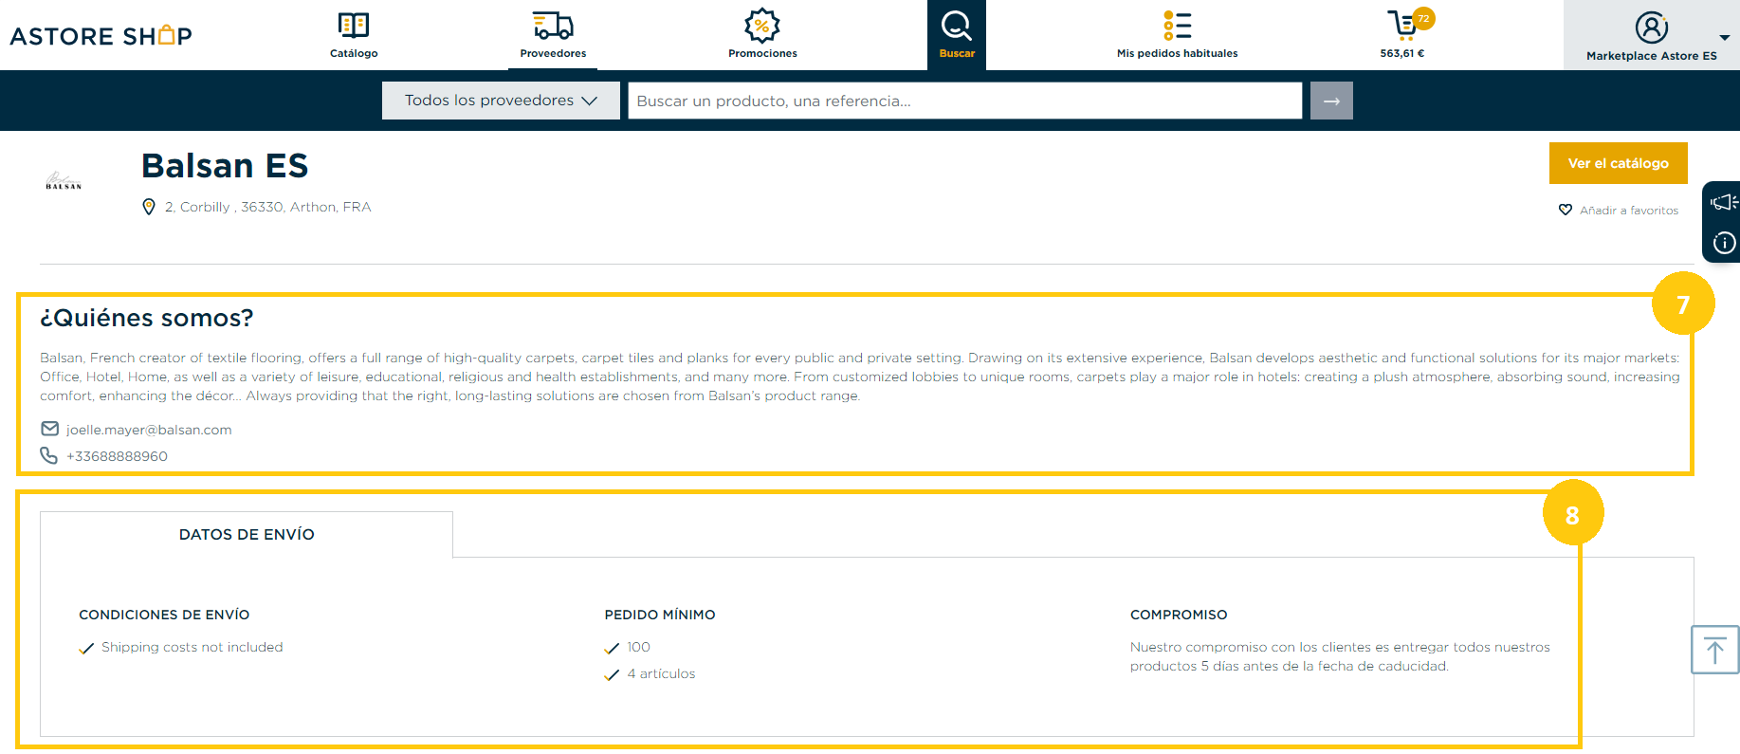
Task: Open Promociones percent badge icon
Action: [761, 26]
